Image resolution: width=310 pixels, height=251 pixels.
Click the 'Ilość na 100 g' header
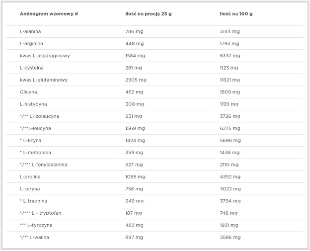(236, 14)
